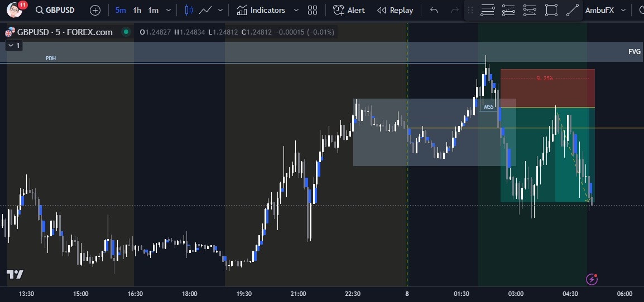
Task: Click the compare or add symbol plus icon
Action: (95, 10)
